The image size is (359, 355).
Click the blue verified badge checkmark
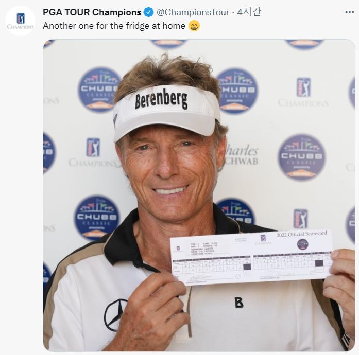148,12
